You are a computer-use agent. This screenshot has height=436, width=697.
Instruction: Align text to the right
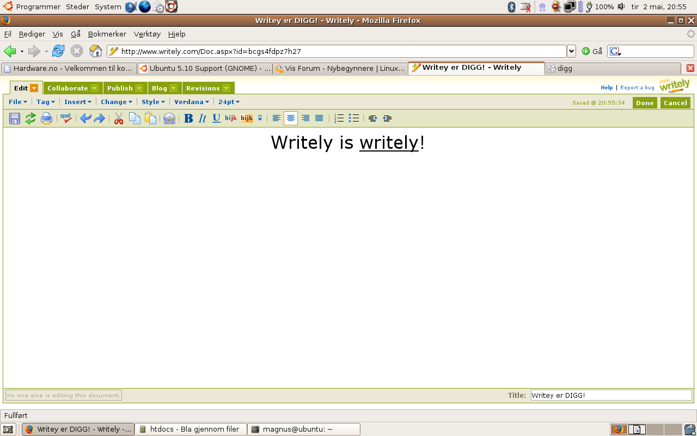305,118
